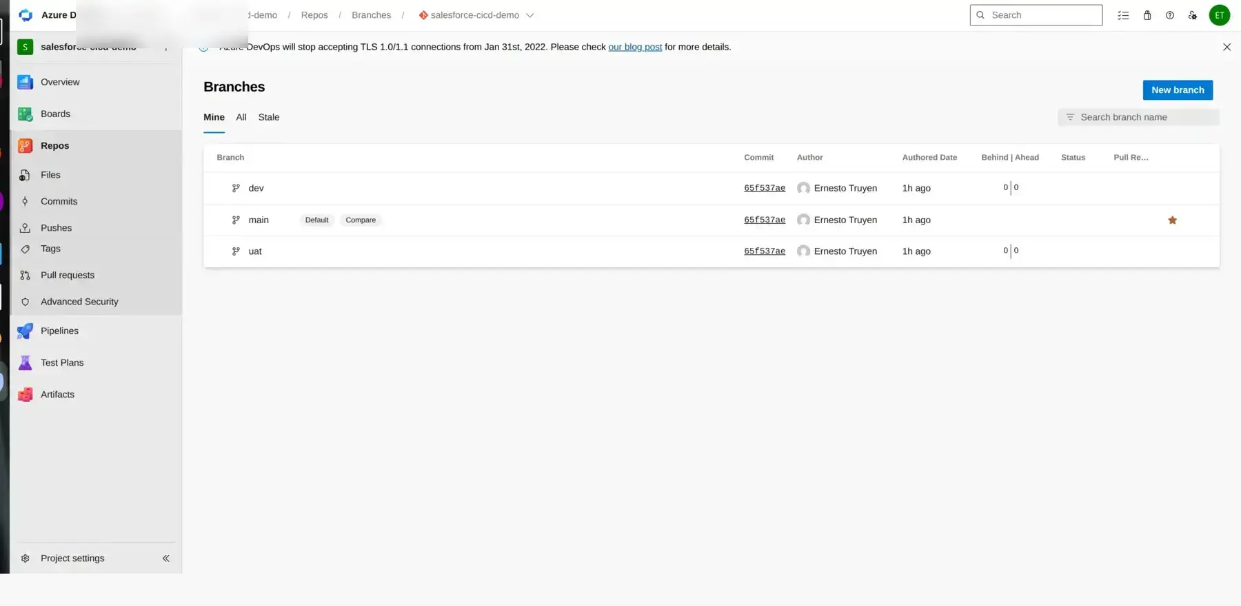Screen dimensions: 1241x606
Task: Click the Default badge on main
Action: [316, 220]
